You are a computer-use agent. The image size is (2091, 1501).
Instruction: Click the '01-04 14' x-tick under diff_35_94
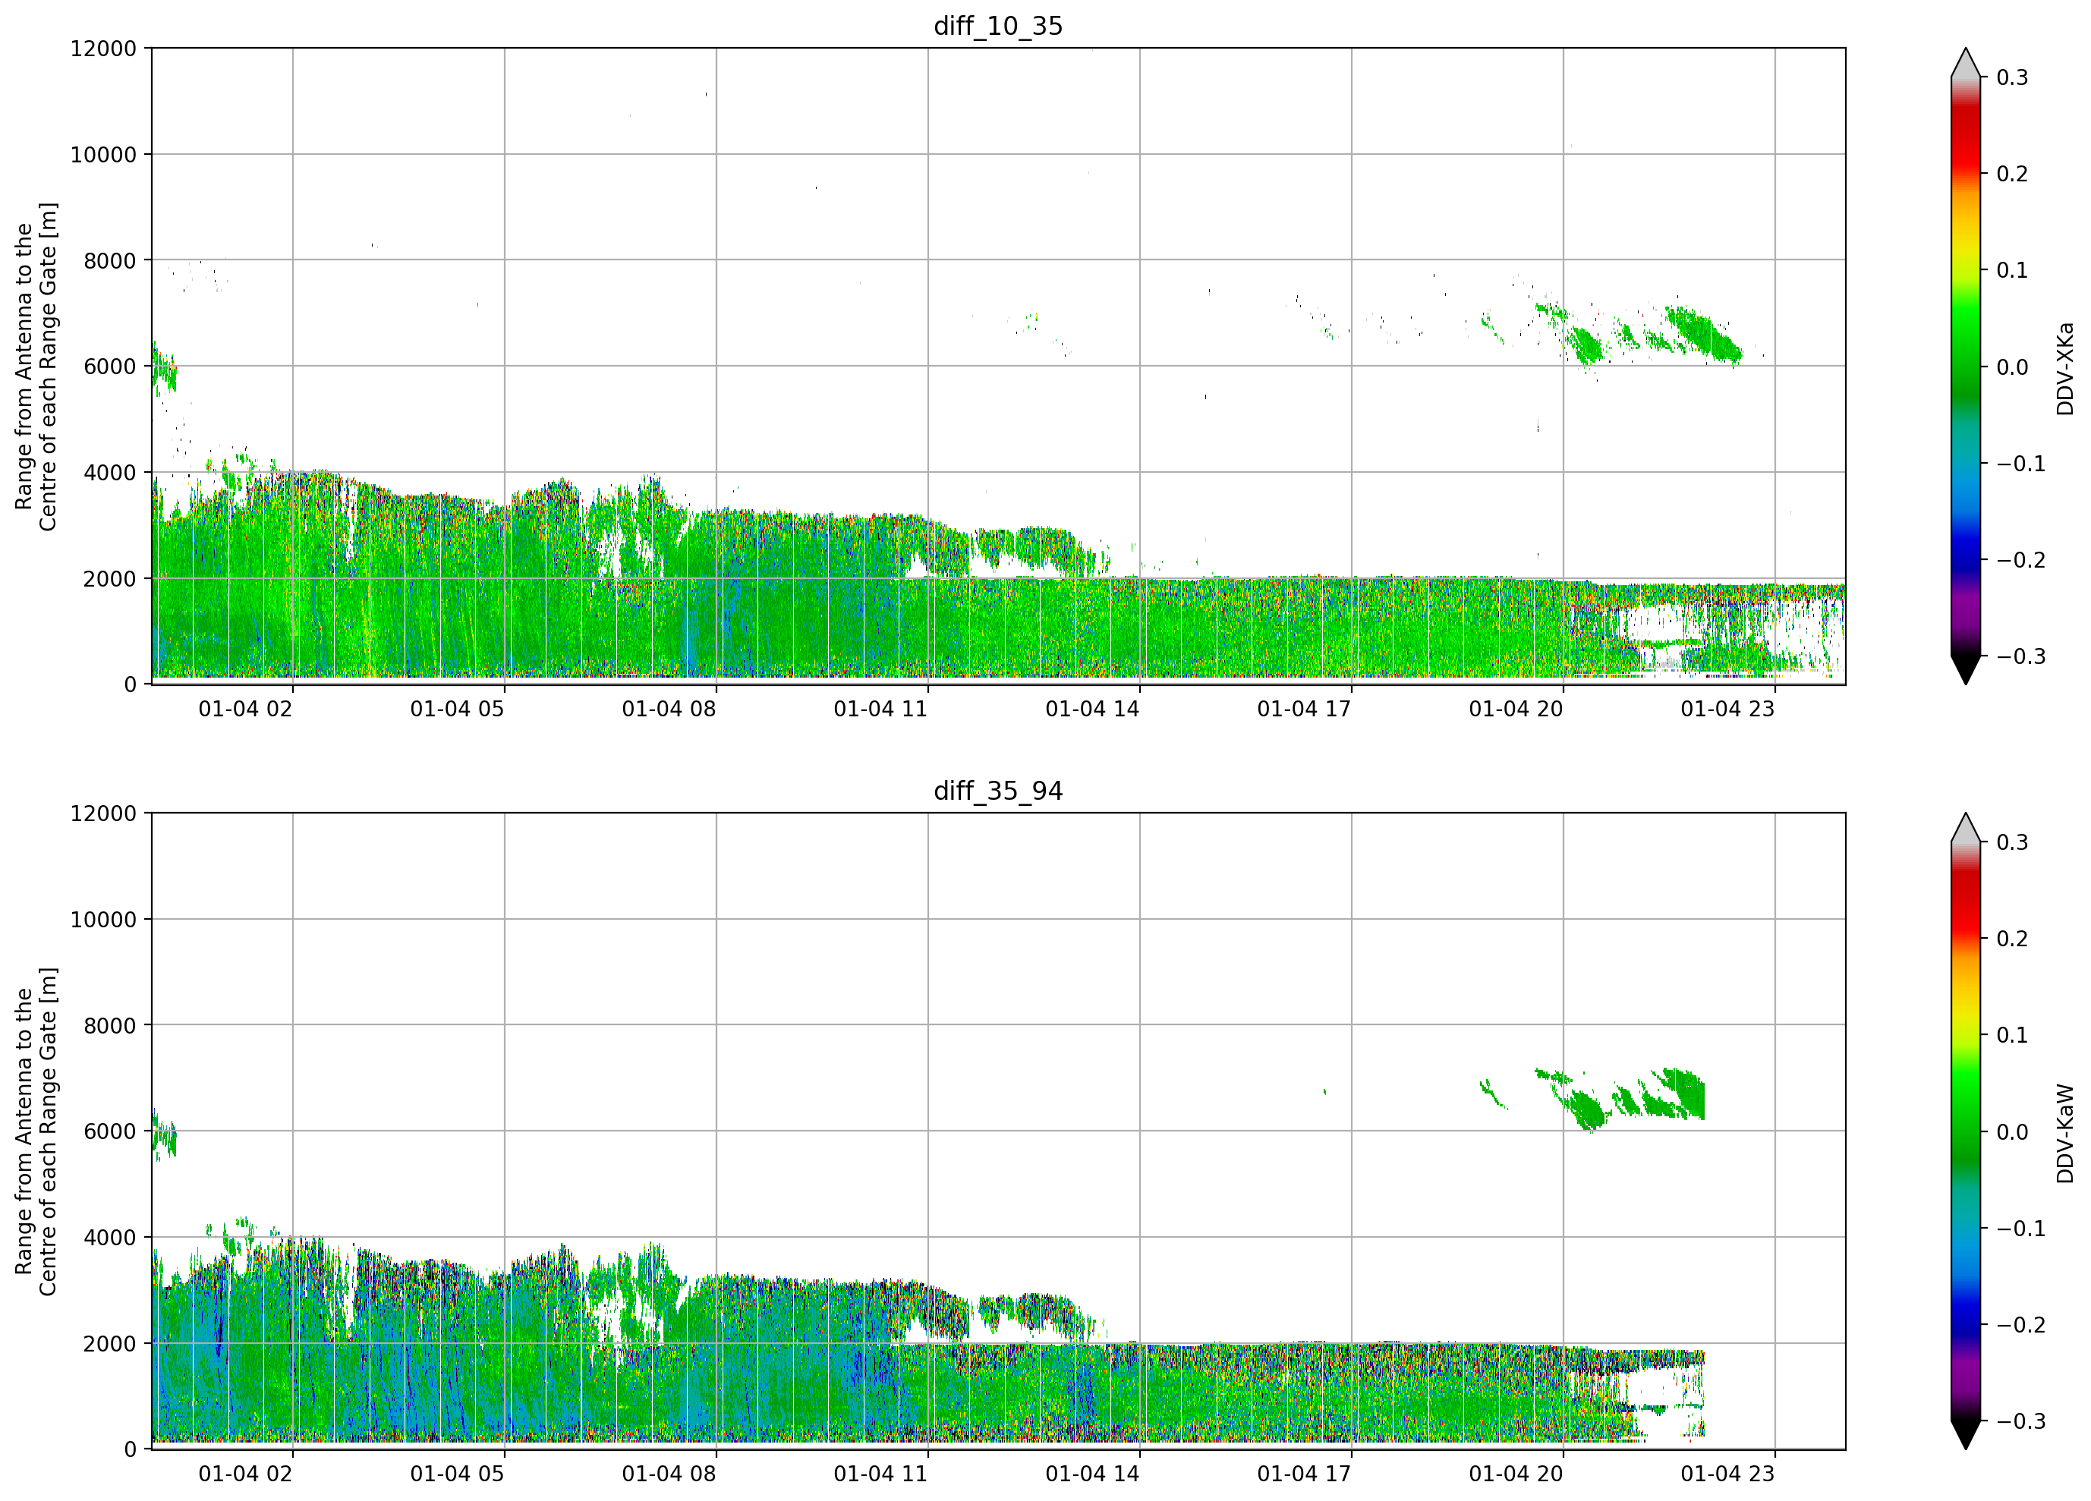point(1092,1474)
